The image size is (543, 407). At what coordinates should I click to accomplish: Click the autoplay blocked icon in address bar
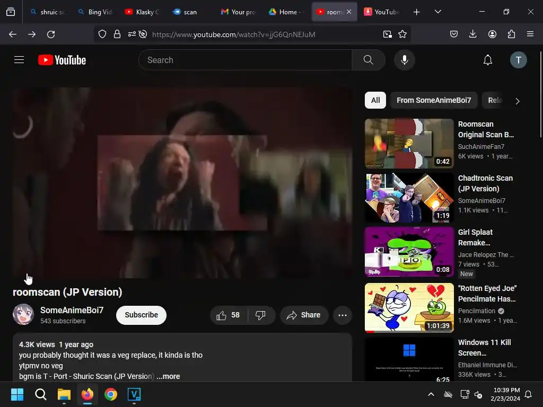143,34
